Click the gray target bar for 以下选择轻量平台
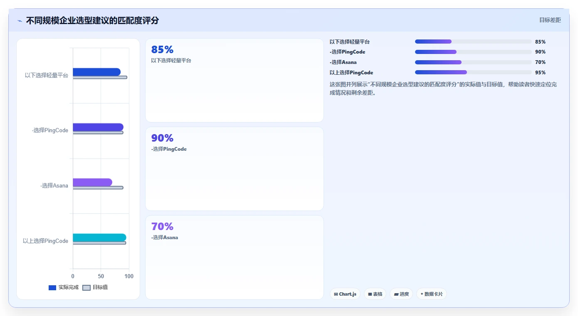The image size is (578, 316). pyautogui.click(x=100, y=77)
